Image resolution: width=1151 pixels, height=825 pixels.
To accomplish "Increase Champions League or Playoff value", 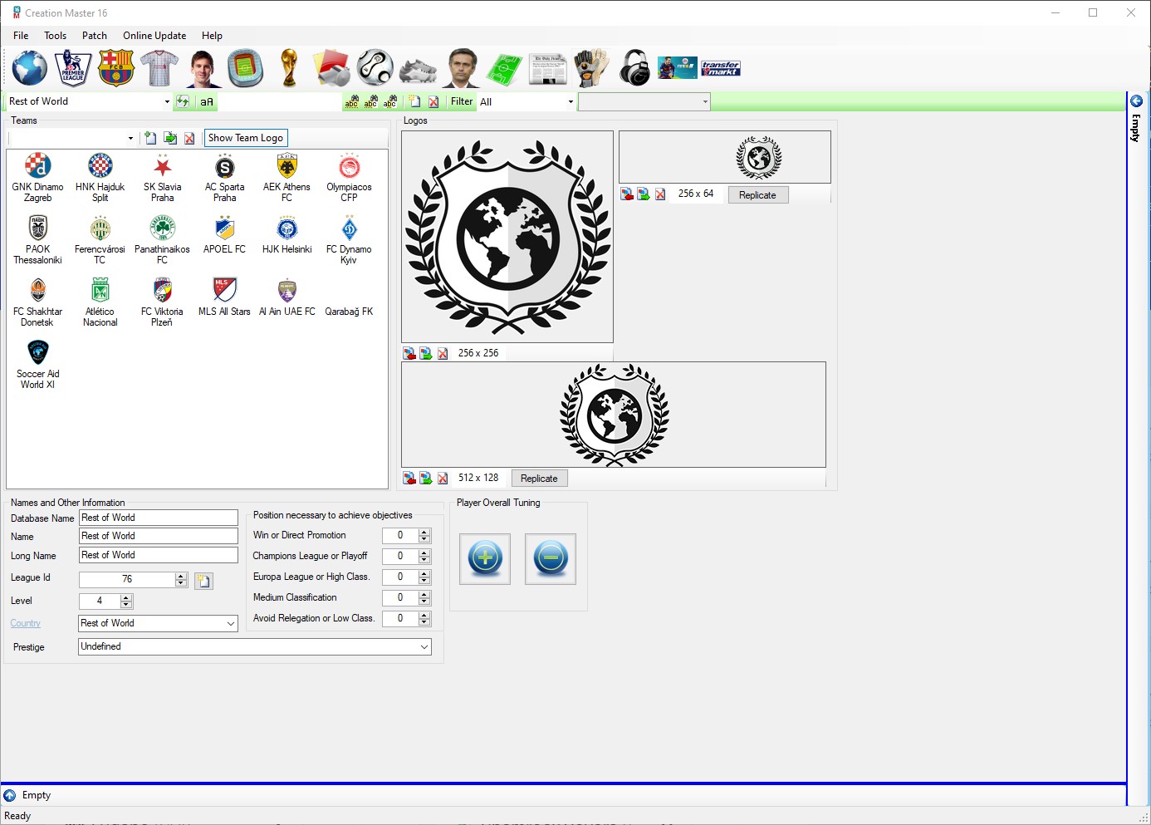I will tap(424, 552).
